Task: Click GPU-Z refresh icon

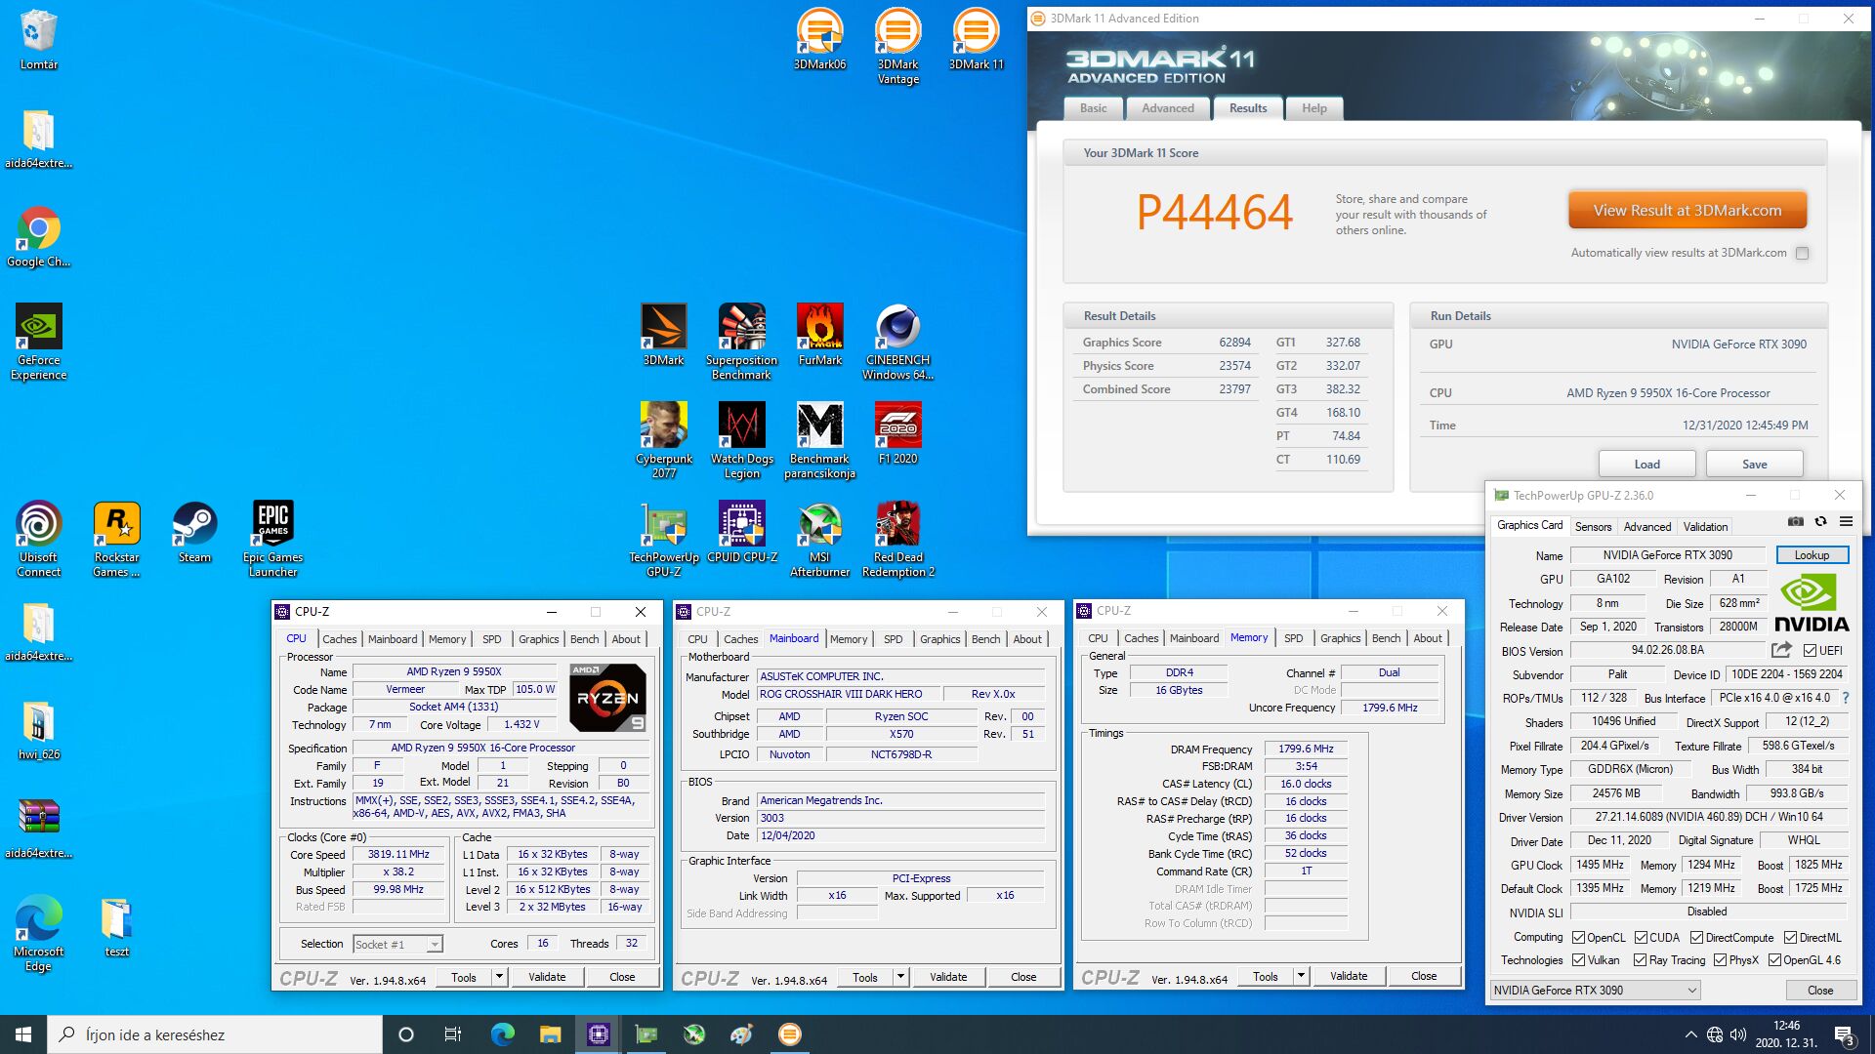Action: coord(1820,522)
